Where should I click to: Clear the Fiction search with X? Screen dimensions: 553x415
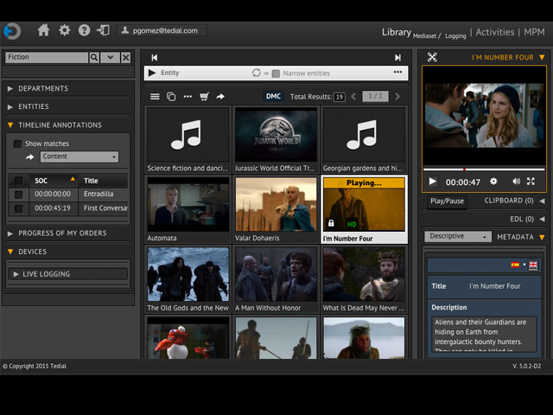(125, 57)
